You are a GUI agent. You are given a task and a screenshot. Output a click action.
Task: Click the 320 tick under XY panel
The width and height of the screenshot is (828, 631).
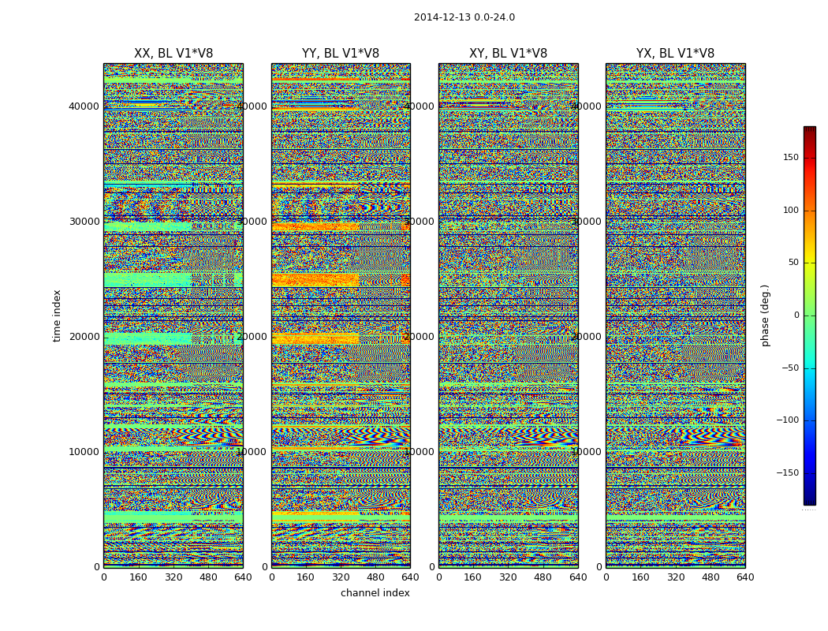click(508, 577)
